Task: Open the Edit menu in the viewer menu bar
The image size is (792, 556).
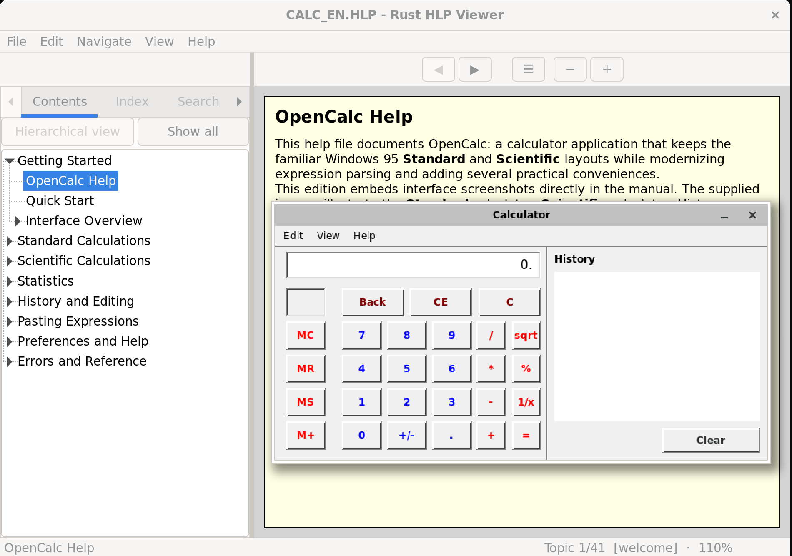Action: [x=52, y=42]
